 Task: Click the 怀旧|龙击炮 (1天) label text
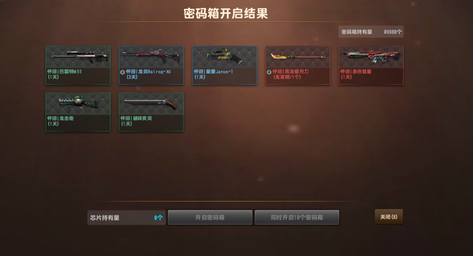tap(60, 121)
